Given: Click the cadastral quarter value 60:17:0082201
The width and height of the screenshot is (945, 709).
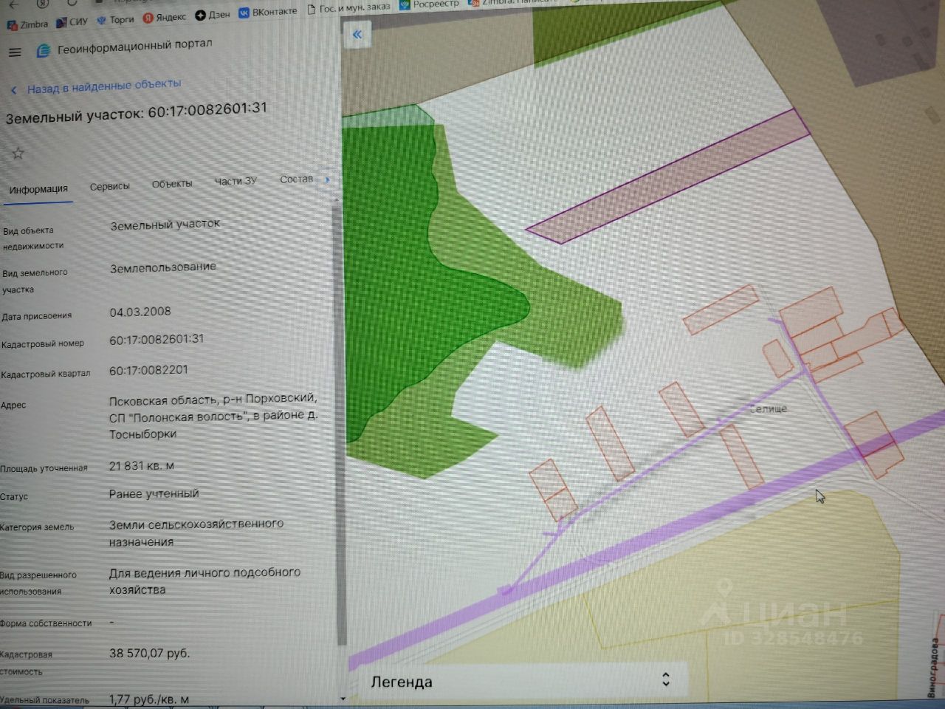Looking at the screenshot, I should click(148, 370).
